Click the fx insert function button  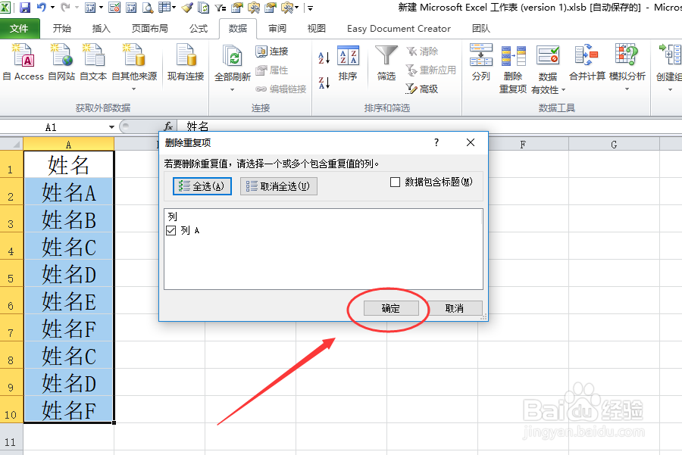(168, 126)
